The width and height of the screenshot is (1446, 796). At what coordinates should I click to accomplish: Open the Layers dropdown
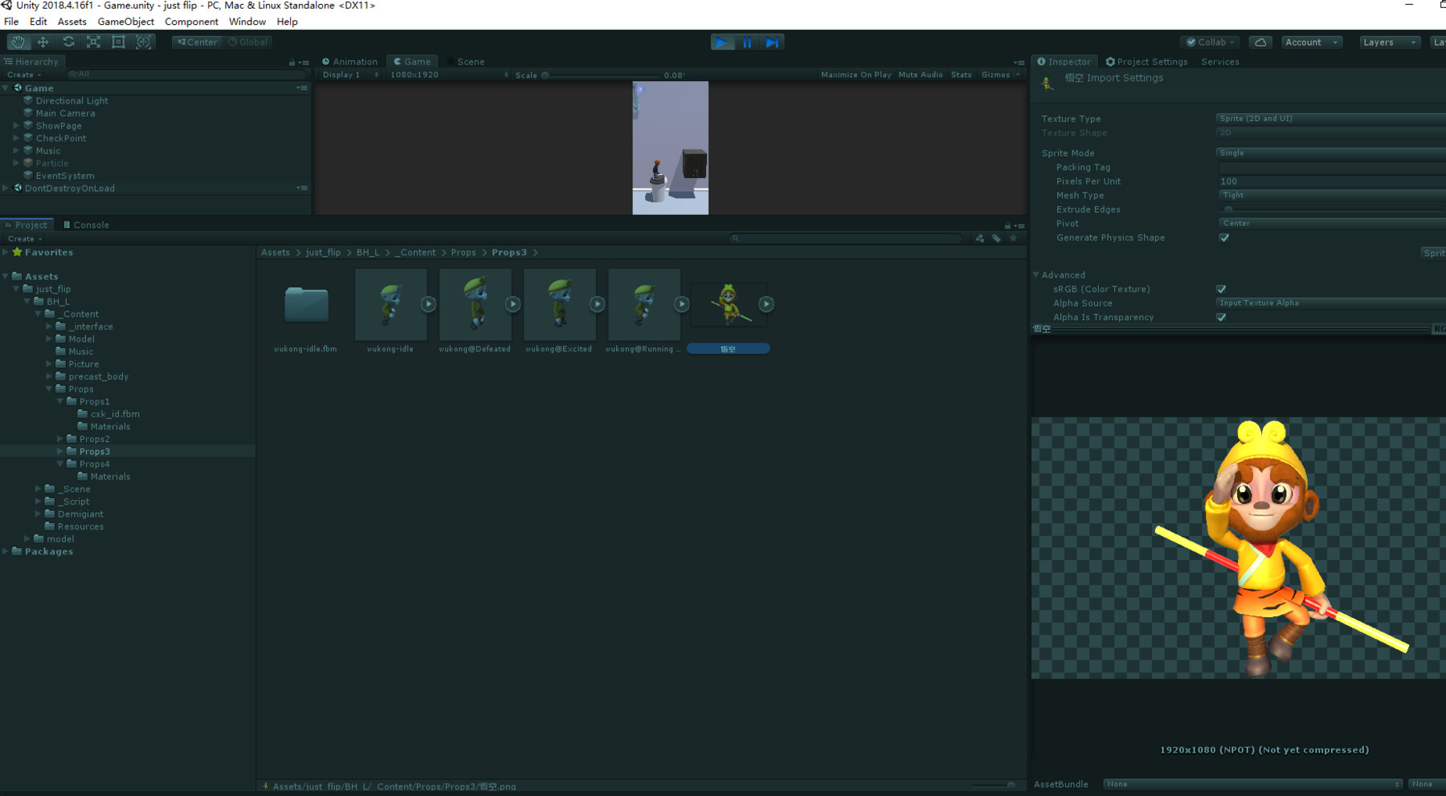click(x=1390, y=43)
